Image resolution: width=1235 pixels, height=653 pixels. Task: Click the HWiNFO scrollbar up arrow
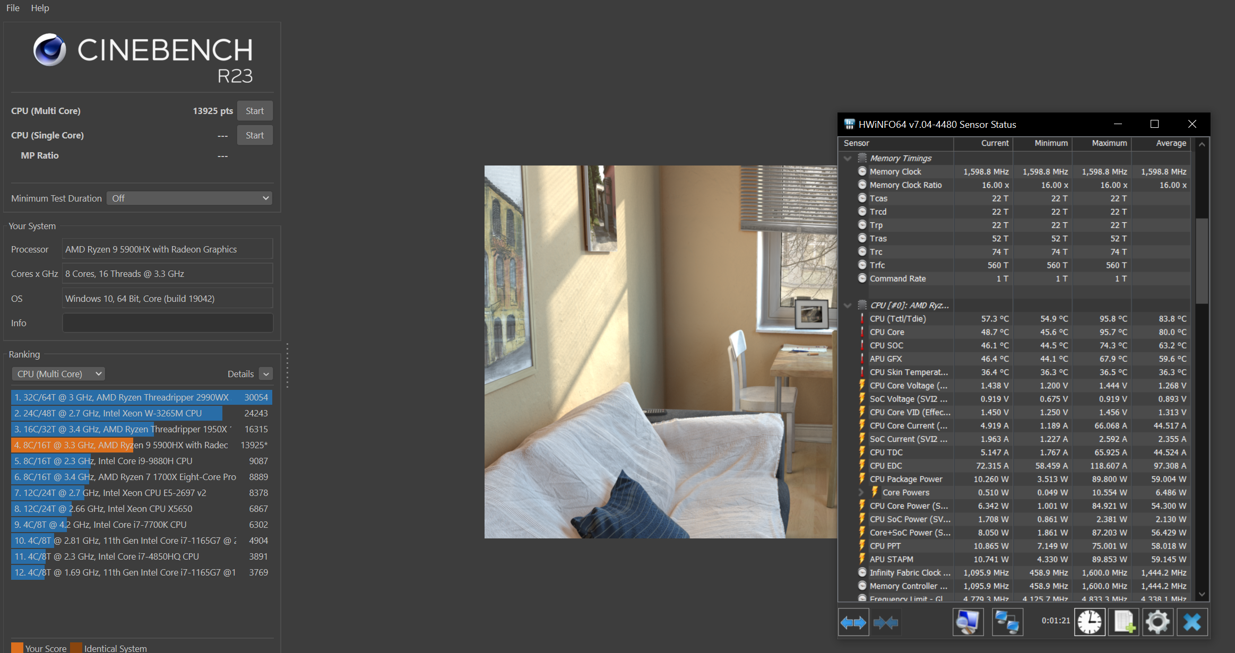[x=1202, y=144]
